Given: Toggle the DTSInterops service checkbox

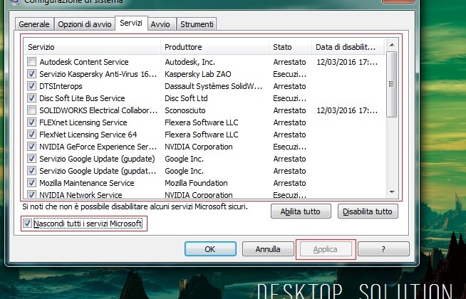Looking at the screenshot, I should click(x=32, y=86).
